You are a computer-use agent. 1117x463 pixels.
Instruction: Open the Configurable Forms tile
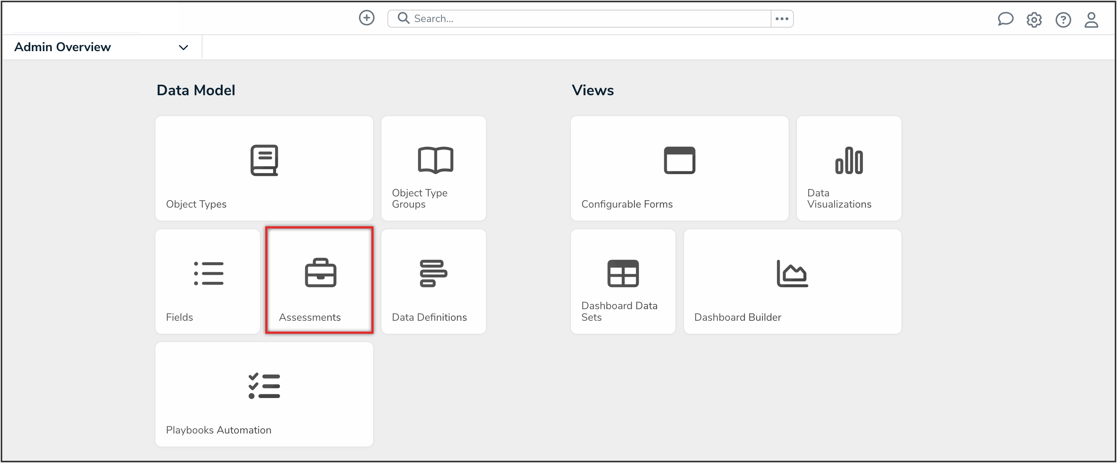click(x=679, y=168)
